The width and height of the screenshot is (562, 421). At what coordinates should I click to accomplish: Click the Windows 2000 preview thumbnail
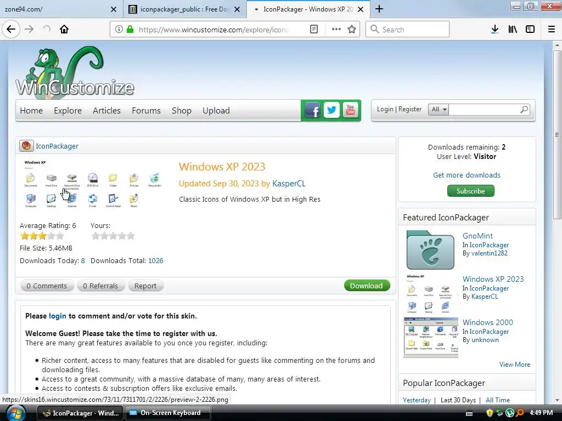pos(431,338)
